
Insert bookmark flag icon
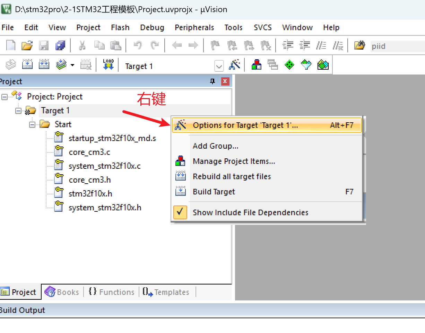[x=215, y=45]
